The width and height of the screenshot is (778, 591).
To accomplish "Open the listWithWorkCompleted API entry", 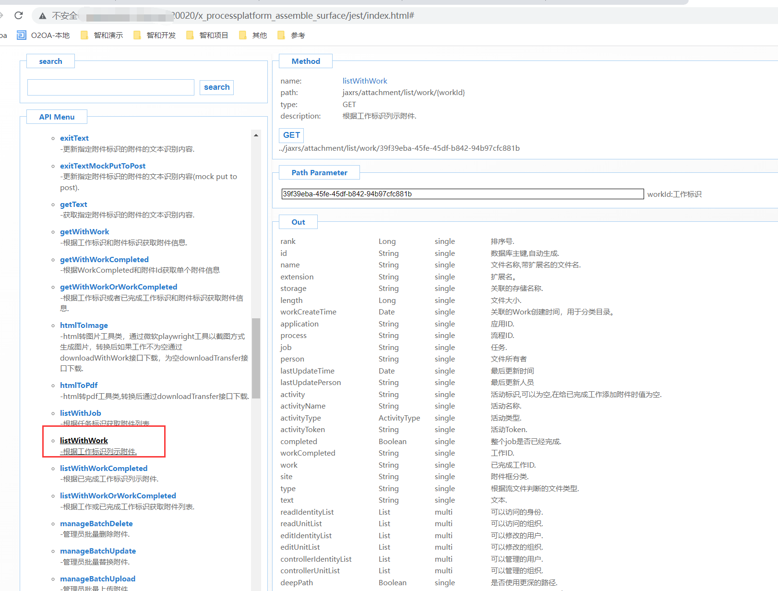I will [x=104, y=468].
